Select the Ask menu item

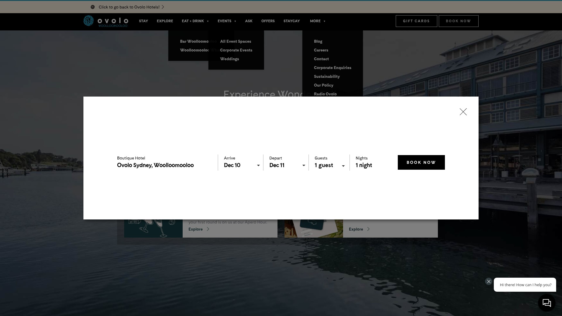249,21
